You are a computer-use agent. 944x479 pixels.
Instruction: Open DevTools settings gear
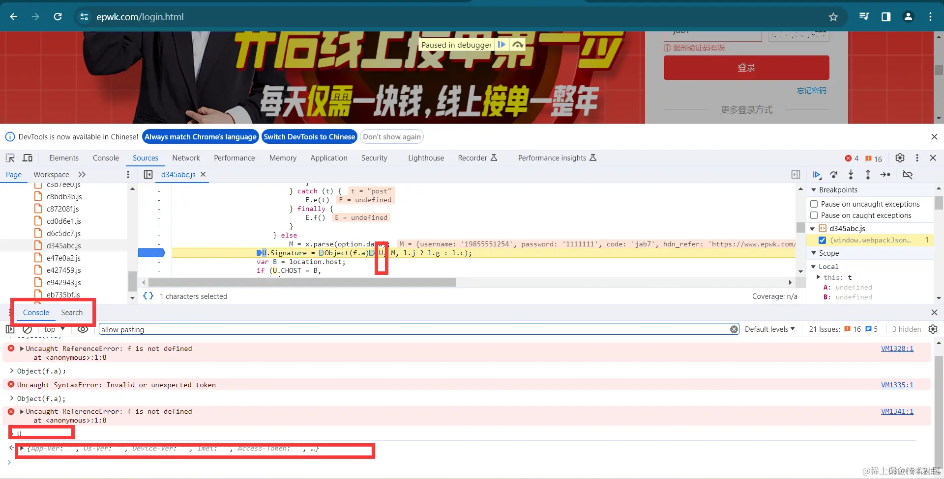tap(900, 158)
